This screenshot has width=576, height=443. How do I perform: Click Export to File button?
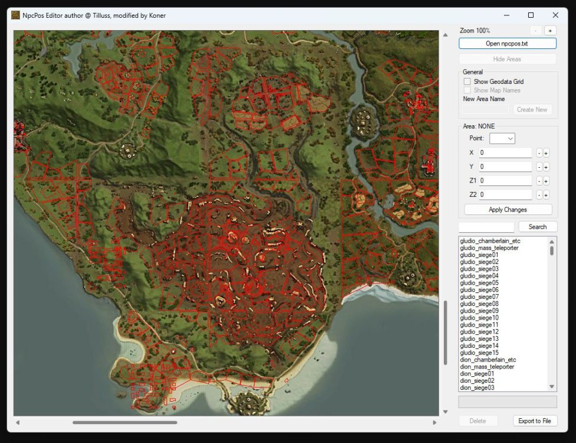click(x=535, y=421)
